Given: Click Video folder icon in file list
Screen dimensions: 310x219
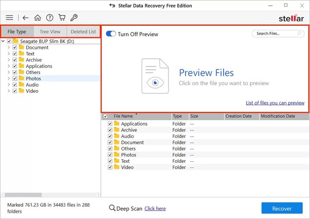Looking at the screenshot, I should click(117, 167).
